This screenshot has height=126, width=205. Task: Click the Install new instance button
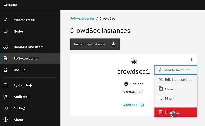[95, 44]
